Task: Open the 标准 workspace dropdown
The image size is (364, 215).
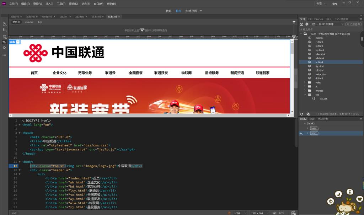Action: point(321,4)
